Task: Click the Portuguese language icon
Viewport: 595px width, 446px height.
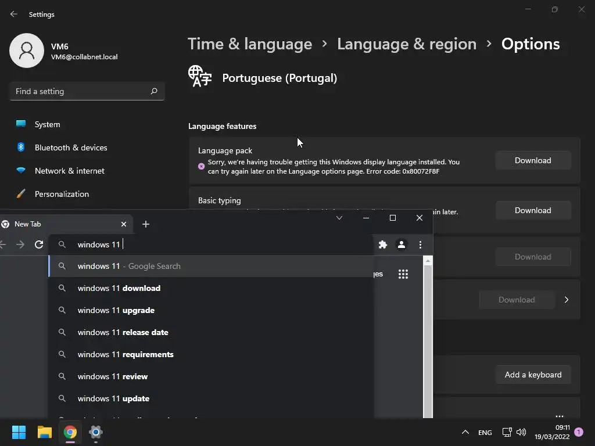Action: coord(200,76)
